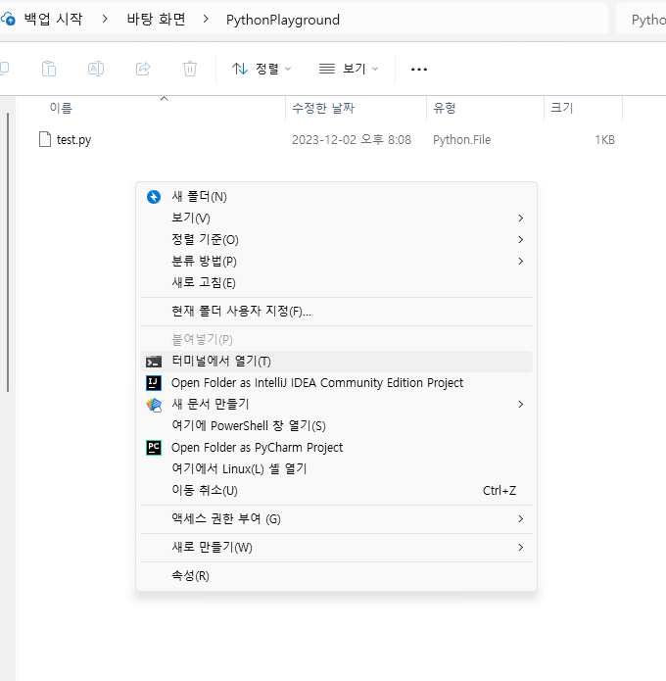Open the 보기 view dropdown in toolbar
666x681 pixels.
(x=349, y=69)
